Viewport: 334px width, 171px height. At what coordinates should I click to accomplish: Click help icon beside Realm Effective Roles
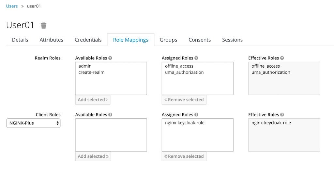pos(282,58)
